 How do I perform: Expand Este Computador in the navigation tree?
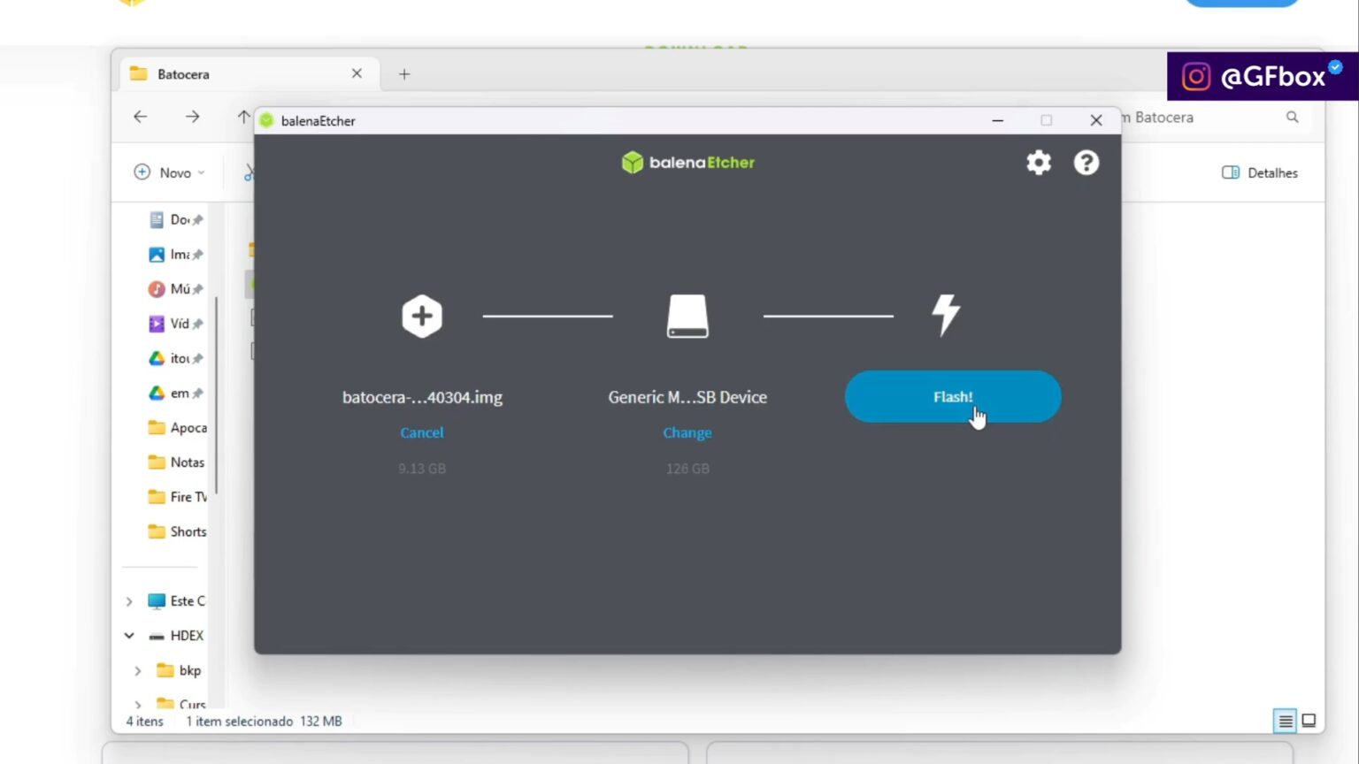(129, 600)
